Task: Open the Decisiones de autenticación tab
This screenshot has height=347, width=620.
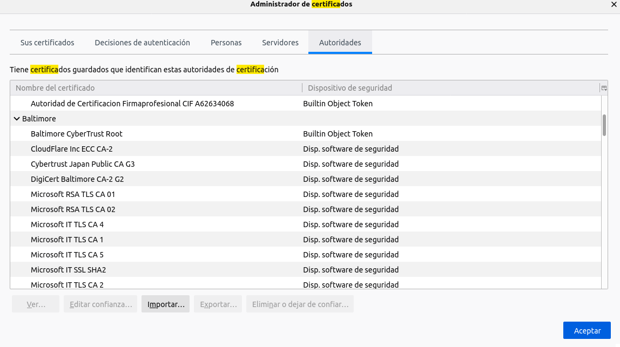Action: point(142,43)
